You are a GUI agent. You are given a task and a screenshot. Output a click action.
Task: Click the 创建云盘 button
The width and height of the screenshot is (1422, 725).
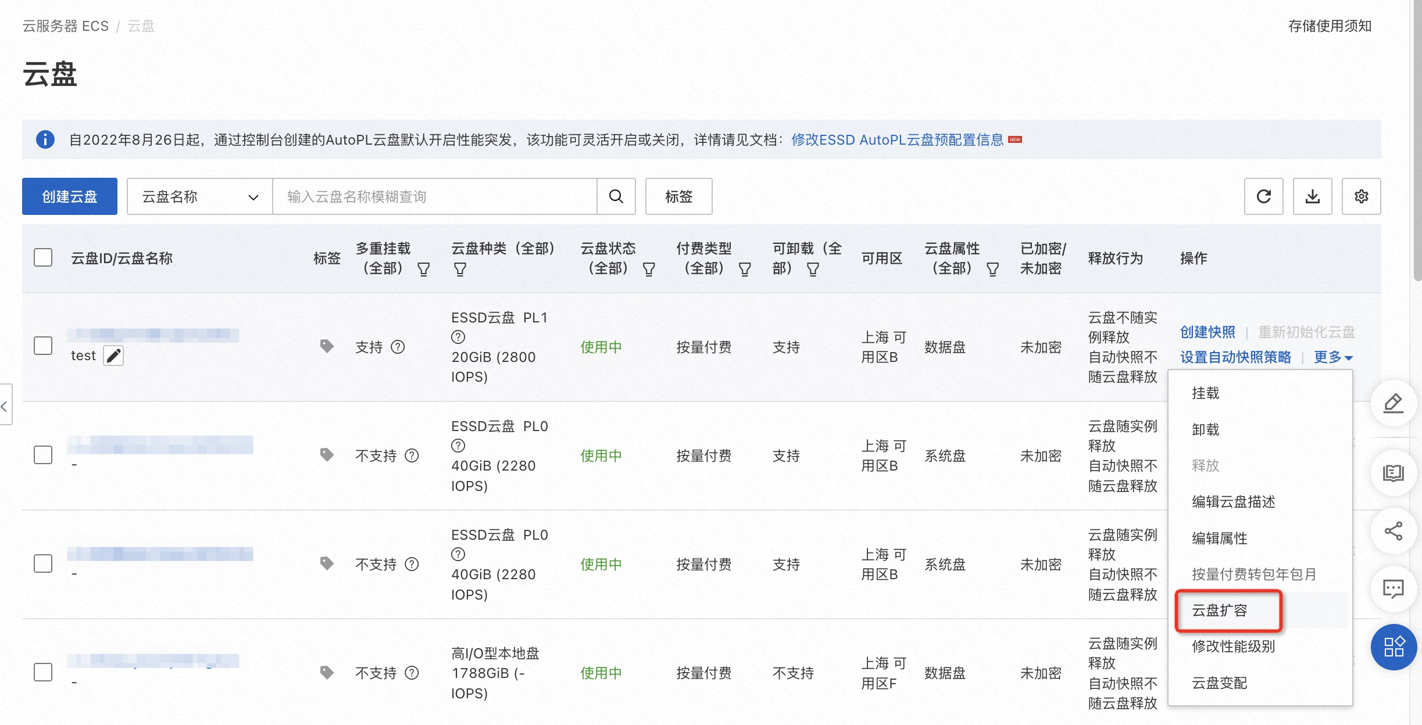[70, 196]
